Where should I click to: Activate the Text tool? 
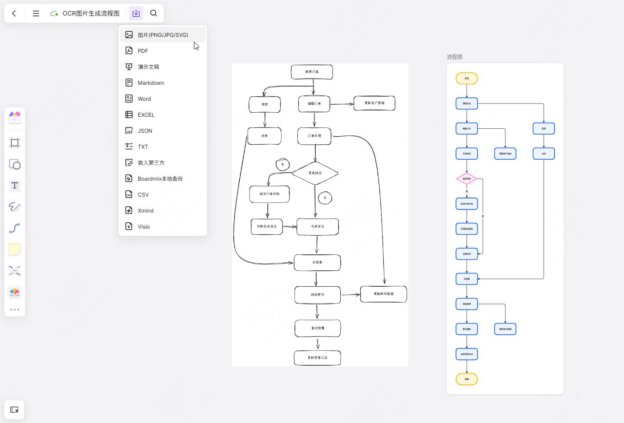tap(15, 186)
